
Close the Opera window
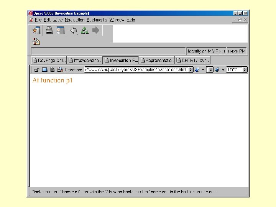coord(245,13)
